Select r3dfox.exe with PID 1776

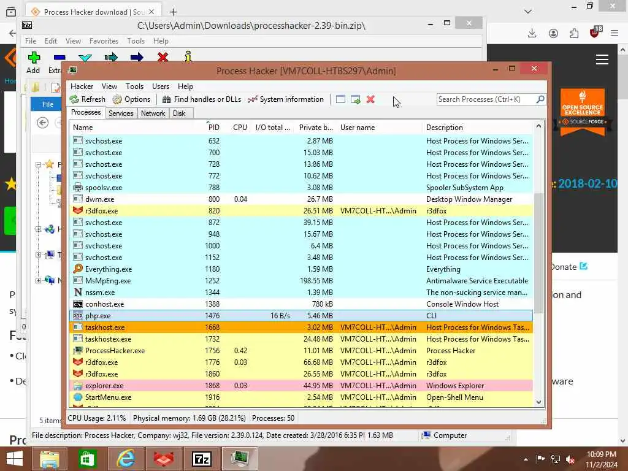301,362
